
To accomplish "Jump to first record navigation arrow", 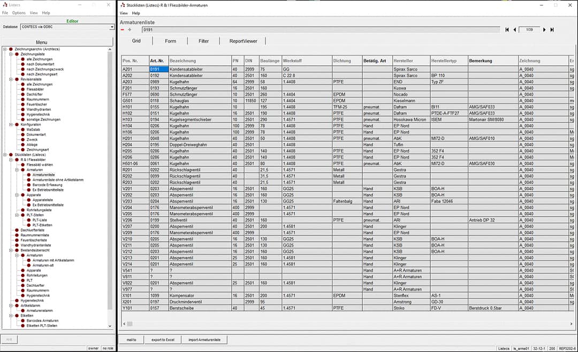I will (507, 29).
